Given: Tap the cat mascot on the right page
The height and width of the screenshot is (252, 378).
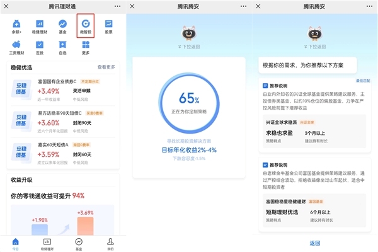Looking at the screenshot, I should point(315,33).
